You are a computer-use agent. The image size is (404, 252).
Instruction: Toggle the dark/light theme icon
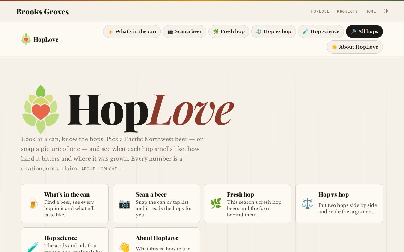coord(386,11)
